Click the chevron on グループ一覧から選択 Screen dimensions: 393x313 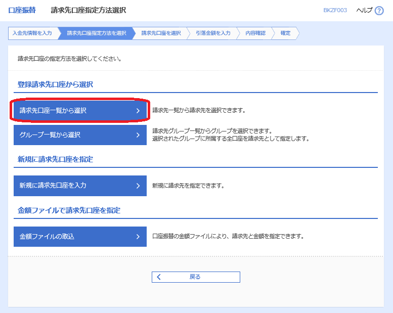(x=138, y=135)
